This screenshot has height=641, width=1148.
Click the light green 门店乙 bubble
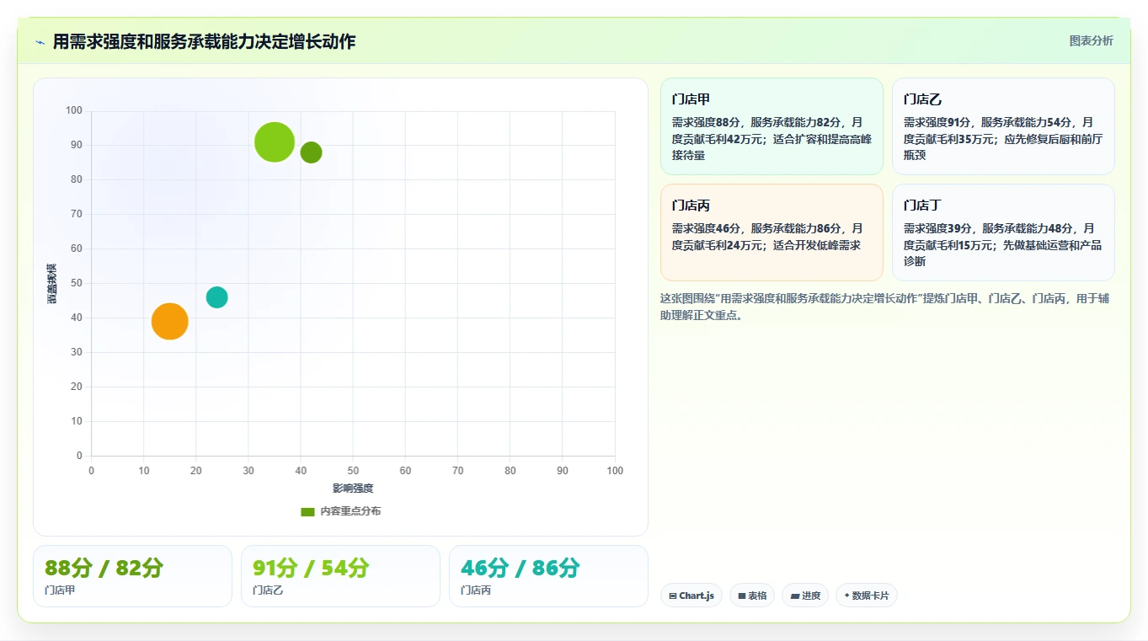[x=275, y=142]
